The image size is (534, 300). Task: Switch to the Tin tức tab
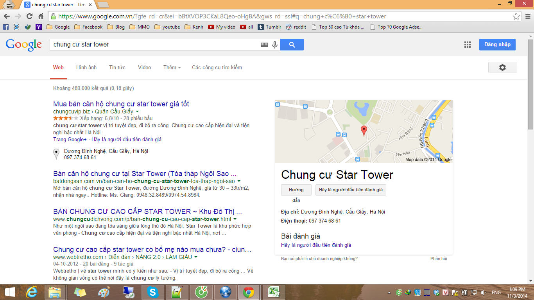click(x=117, y=67)
